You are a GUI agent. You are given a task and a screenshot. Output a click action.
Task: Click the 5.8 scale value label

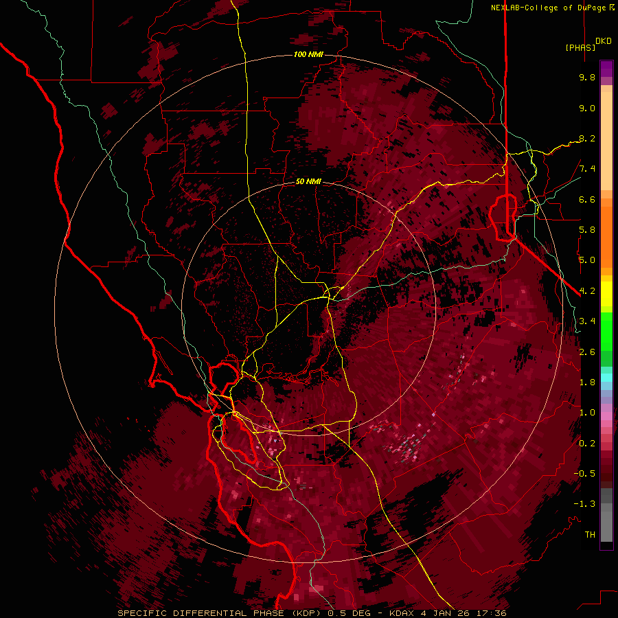click(587, 230)
